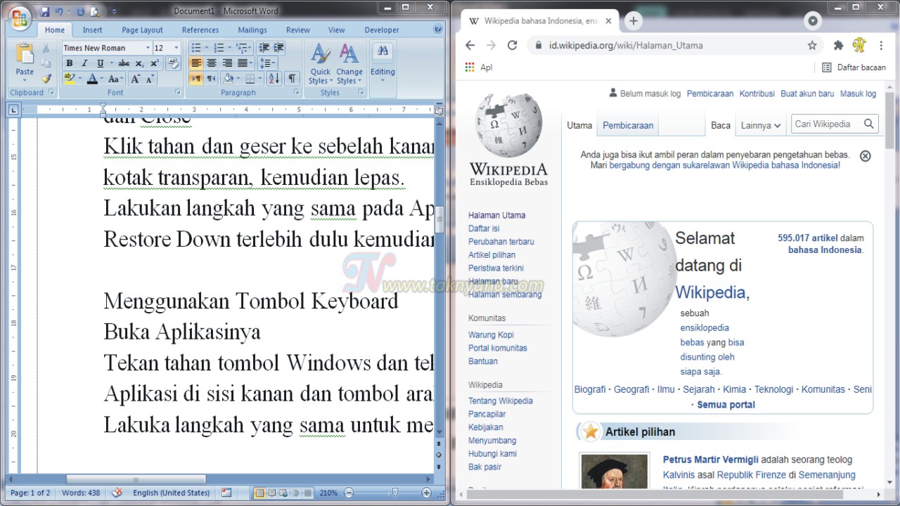900x506 pixels.
Task: Grow font size in Word
Action: tap(136, 79)
